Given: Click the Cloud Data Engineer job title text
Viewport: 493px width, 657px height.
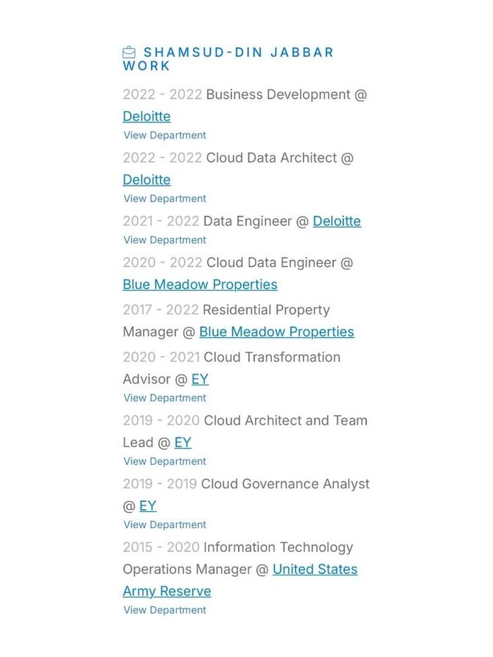Looking at the screenshot, I should (x=271, y=262).
